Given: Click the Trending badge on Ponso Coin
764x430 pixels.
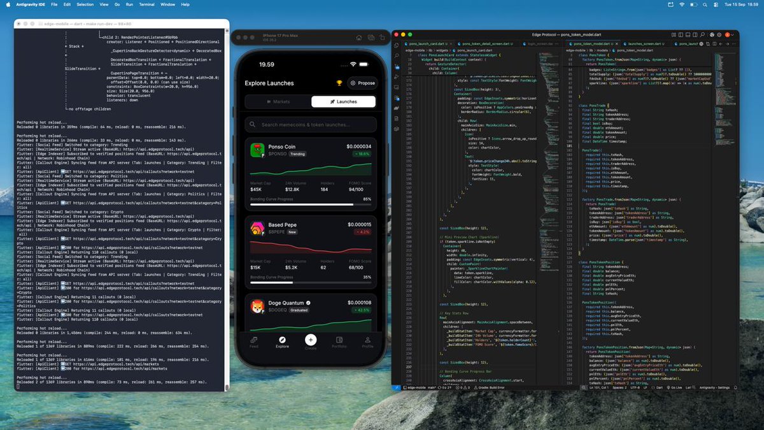Looking at the screenshot, I should [x=297, y=154].
